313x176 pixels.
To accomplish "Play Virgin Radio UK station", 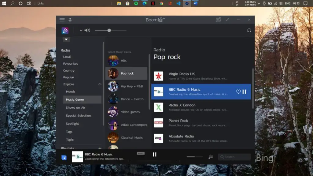I will [201, 76].
